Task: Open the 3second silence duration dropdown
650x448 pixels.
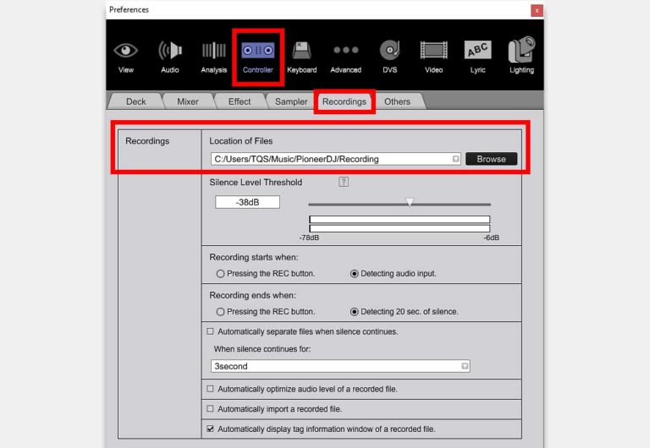Action: [x=465, y=366]
